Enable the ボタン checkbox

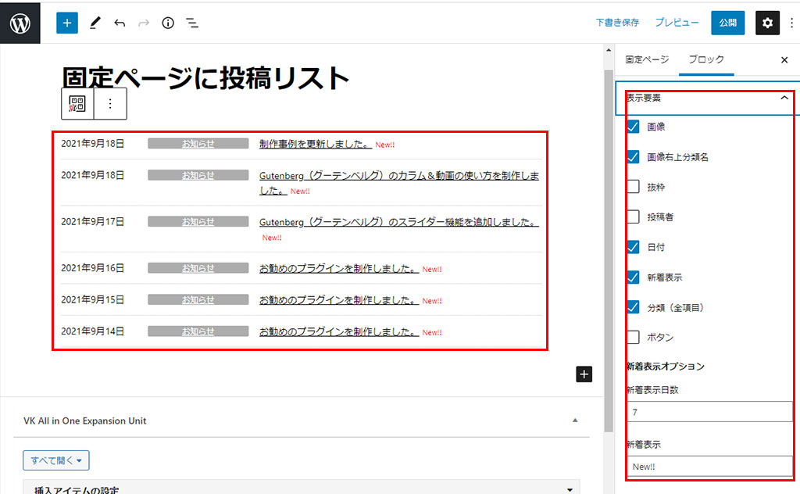634,338
